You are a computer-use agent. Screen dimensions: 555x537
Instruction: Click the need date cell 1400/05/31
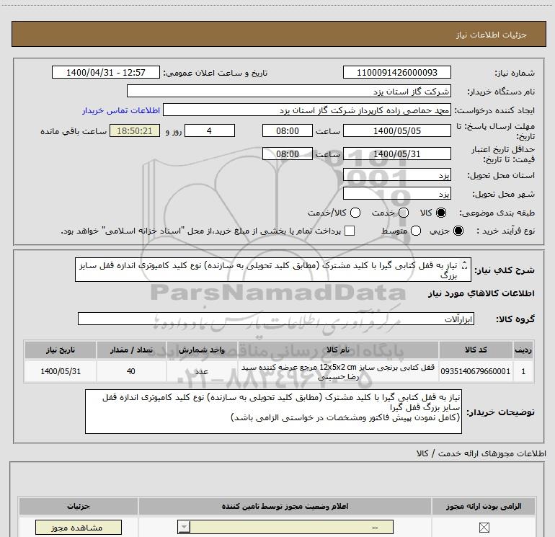click(x=60, y=371)
